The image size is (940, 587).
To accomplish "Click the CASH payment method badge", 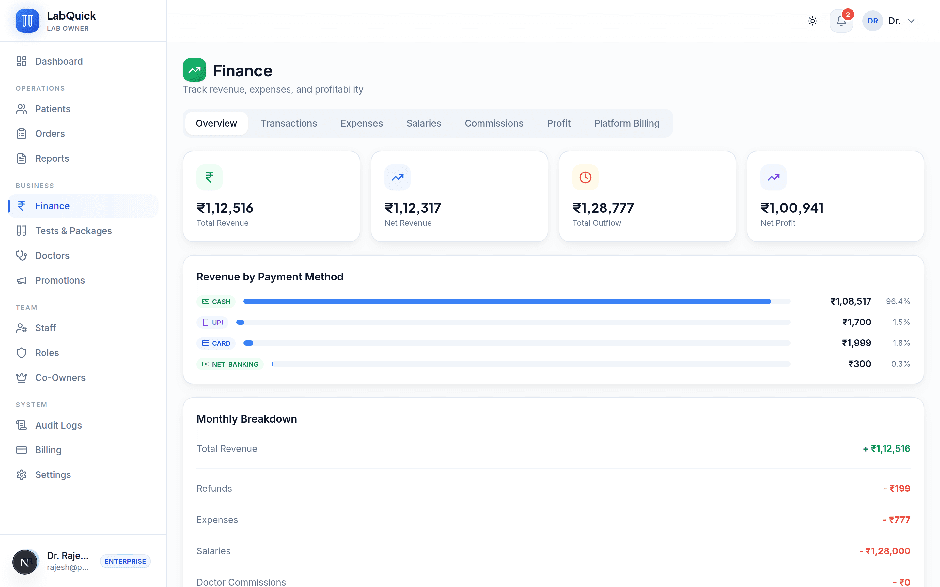I will tap(216, 302).
